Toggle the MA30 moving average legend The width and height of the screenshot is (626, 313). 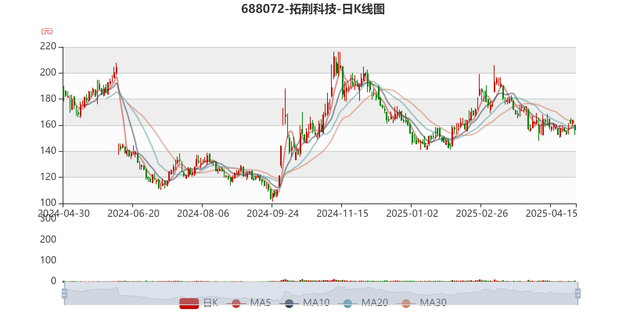[421, 303]
